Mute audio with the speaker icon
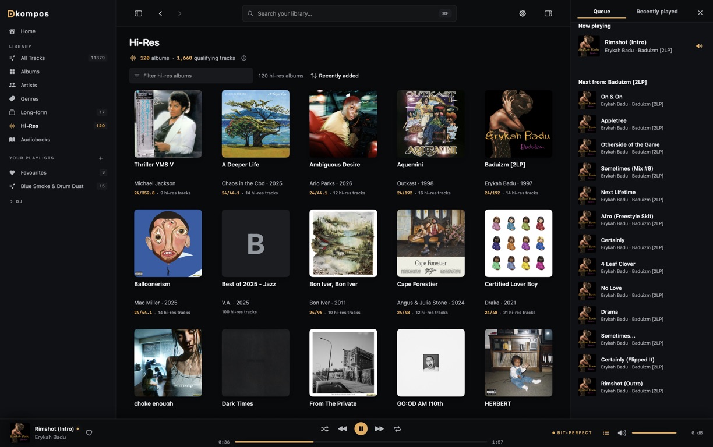The image size is (713, 447). coord(622,433)
